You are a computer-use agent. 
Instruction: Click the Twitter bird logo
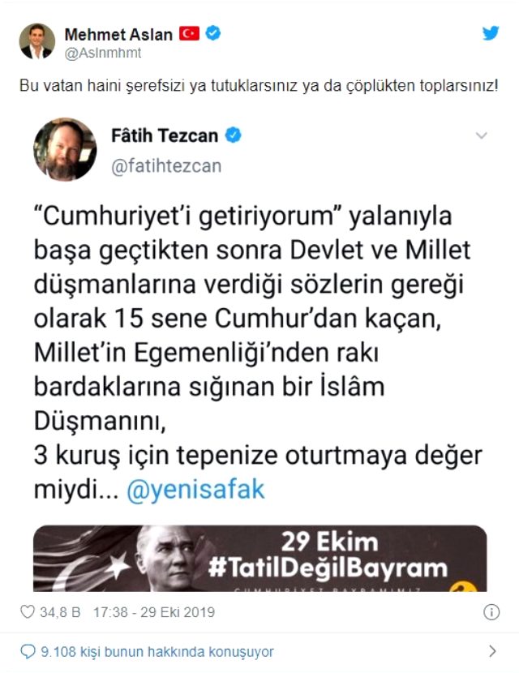pos(491,33)
